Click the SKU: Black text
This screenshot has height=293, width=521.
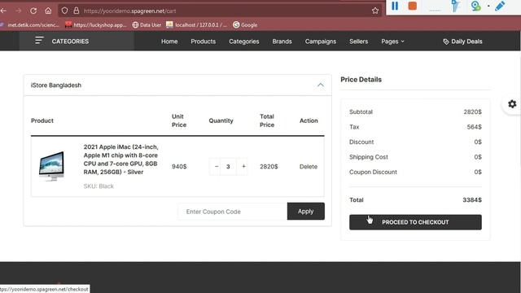coord(99,186)
